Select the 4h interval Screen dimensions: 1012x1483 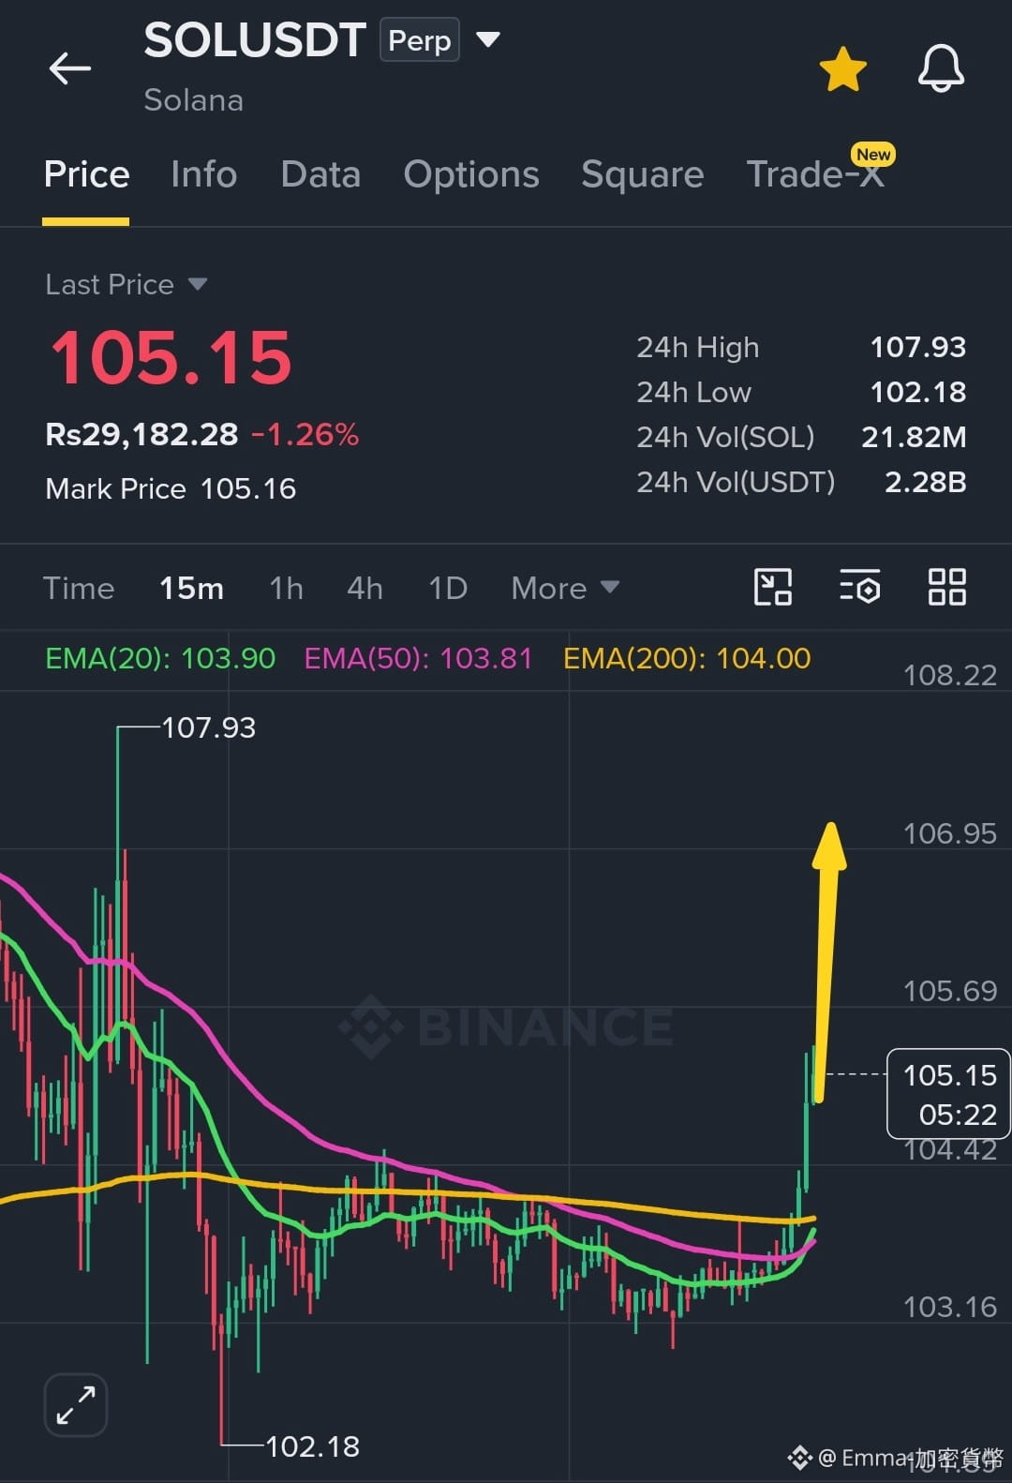(x=365, y=588)
